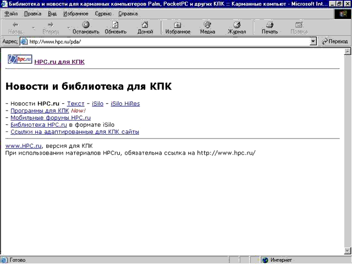This screenshot has height=264, width=352.
Task: Open the back history dropdown arrow
Action: coord(33,28)
